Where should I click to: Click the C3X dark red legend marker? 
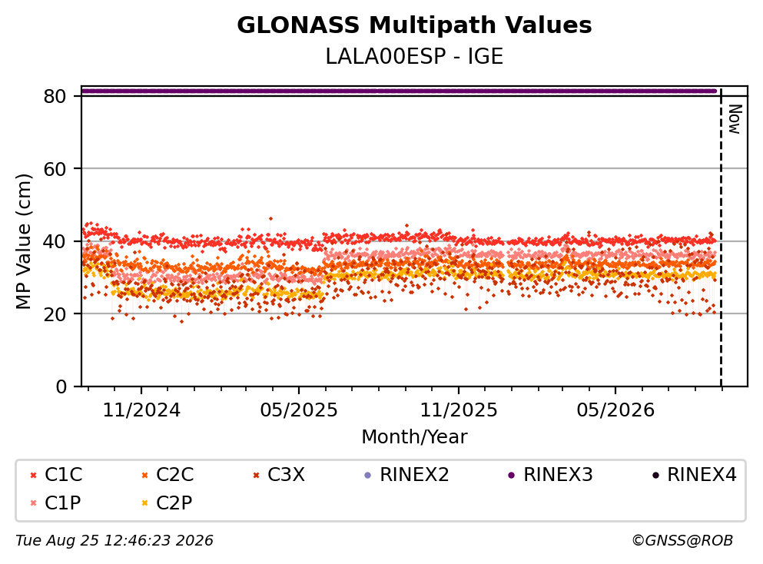256,476
